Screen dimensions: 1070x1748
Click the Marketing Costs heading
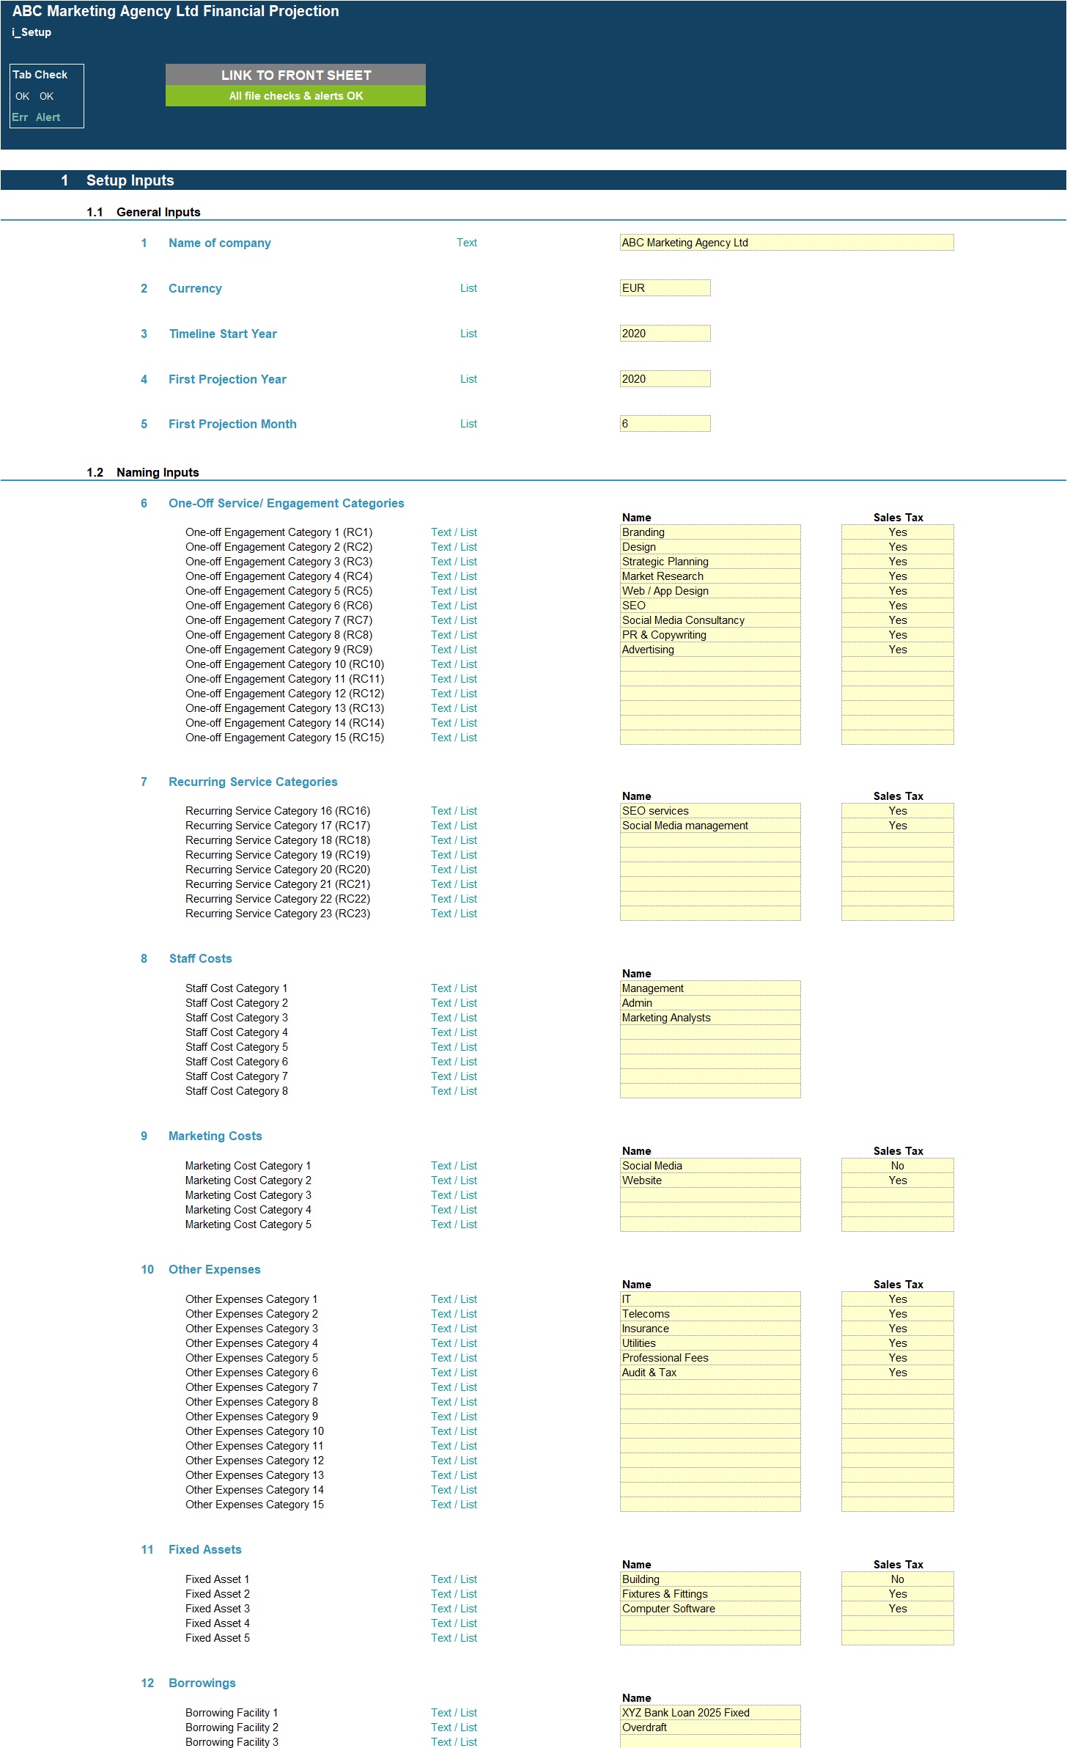tap(215, 1136)
